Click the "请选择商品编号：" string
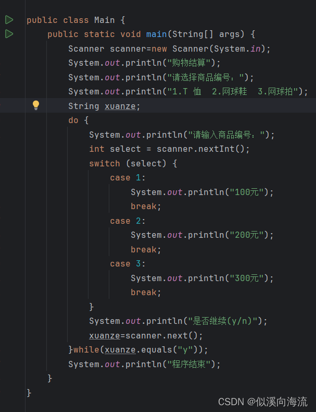This screenshot has width=316, height=412. click(206, 78)
